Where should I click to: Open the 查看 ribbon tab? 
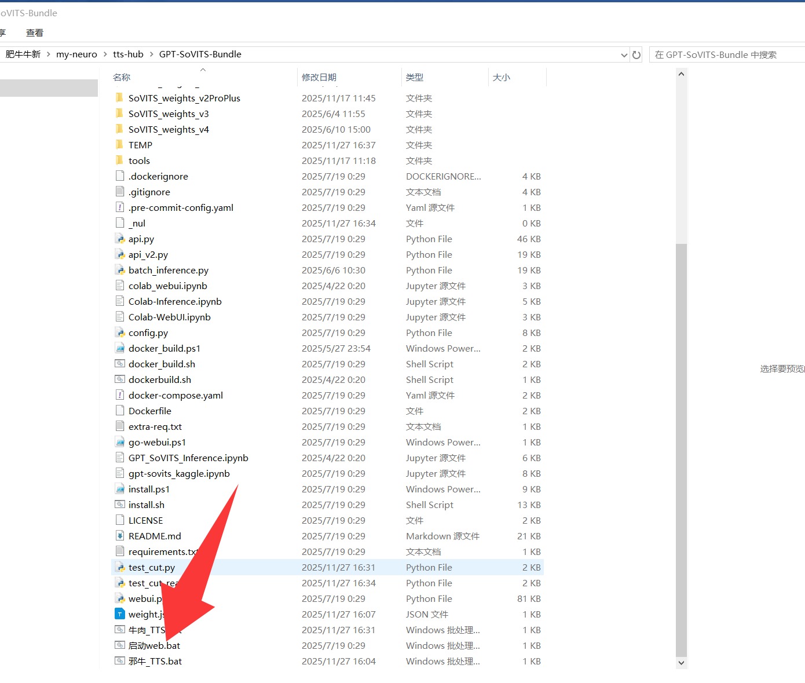pyautogui.click(x=35, y=33)
